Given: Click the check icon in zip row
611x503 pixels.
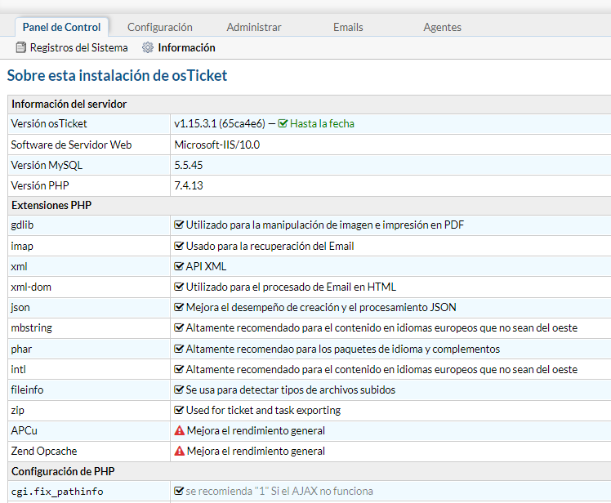Looking at the screenshot, I should pyautogui.click(x=178, y=410).
